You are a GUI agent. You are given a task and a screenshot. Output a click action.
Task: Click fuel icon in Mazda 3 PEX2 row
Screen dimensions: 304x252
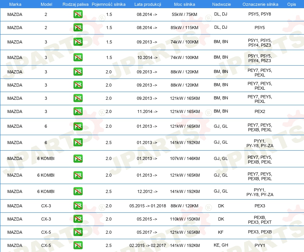[78, 111]
